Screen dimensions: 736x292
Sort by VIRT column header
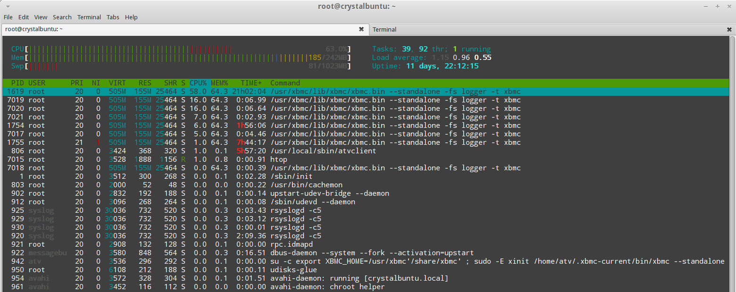point(117,83)
